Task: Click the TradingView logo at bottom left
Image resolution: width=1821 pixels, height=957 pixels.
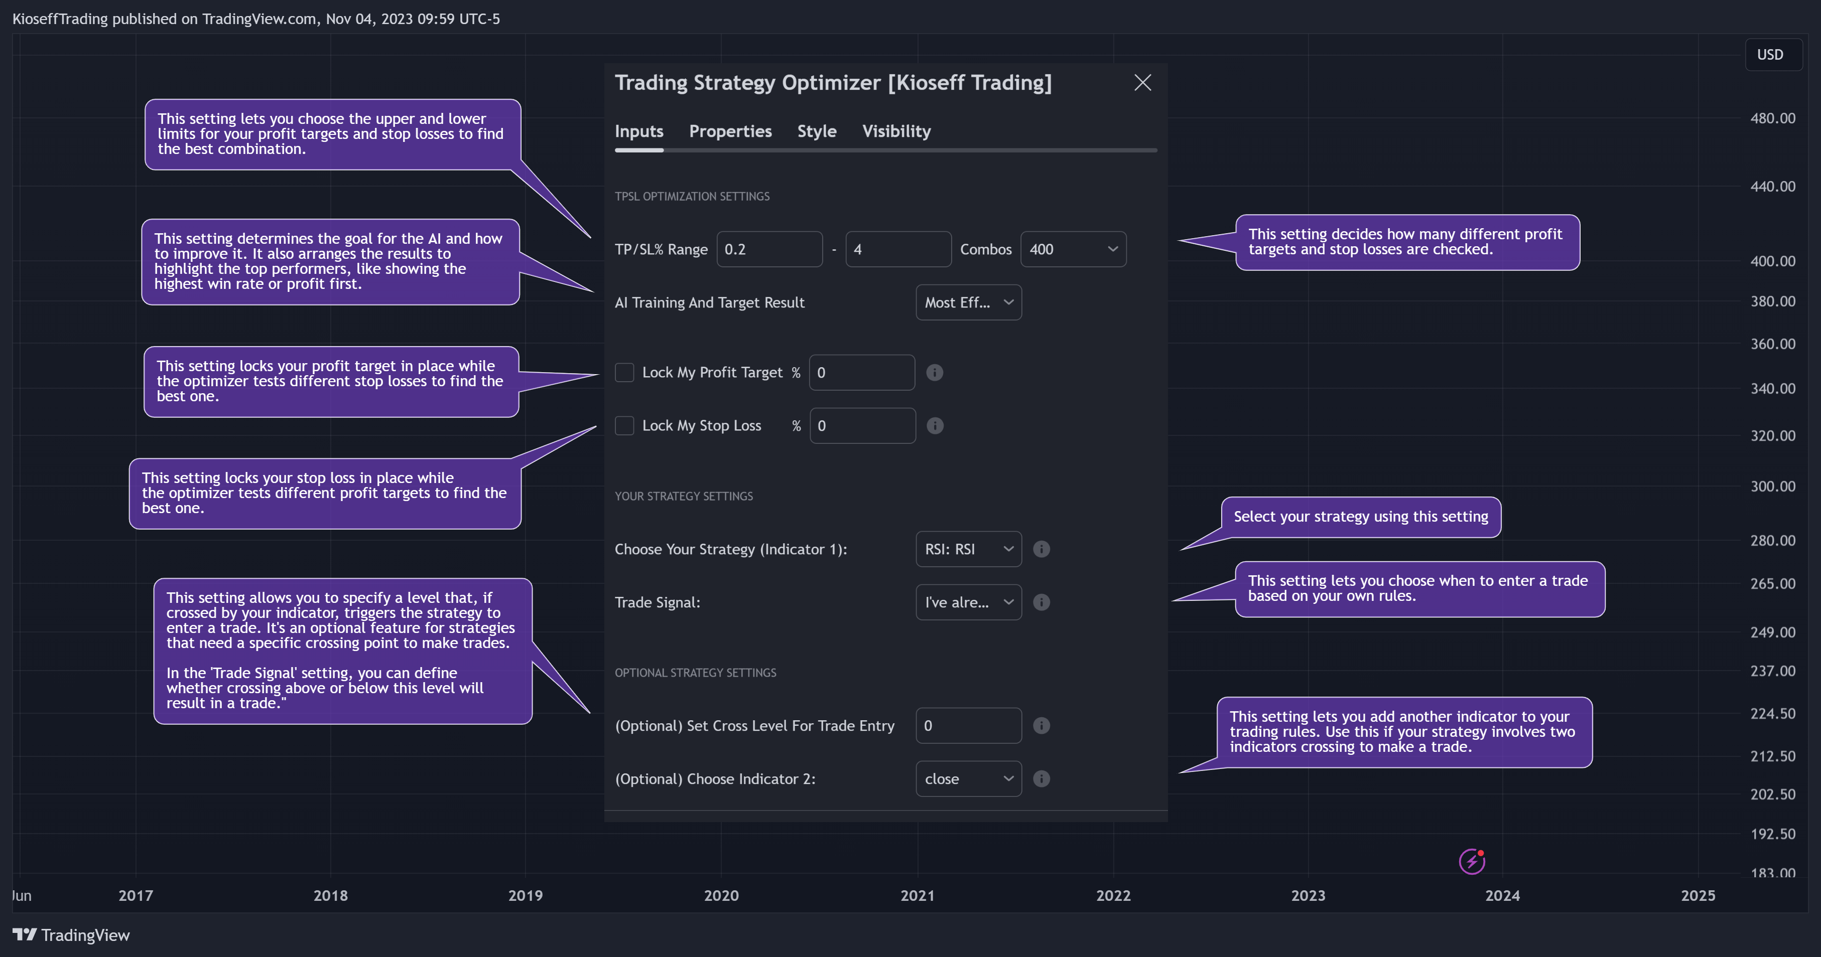Action: pyautogui.click(x=71, y=934)
